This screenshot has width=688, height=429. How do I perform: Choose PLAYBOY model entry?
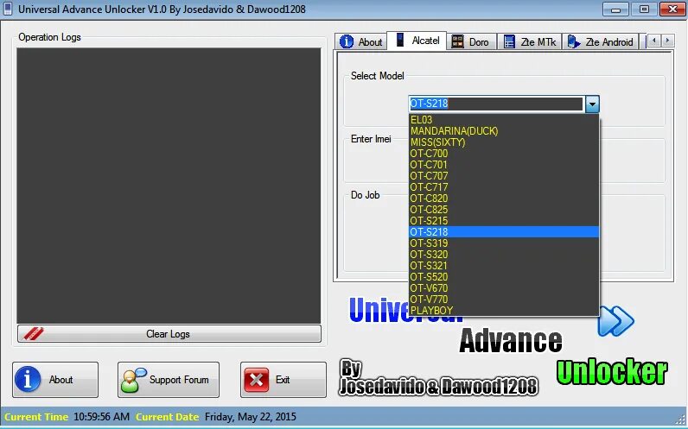[x=504, y=310]
